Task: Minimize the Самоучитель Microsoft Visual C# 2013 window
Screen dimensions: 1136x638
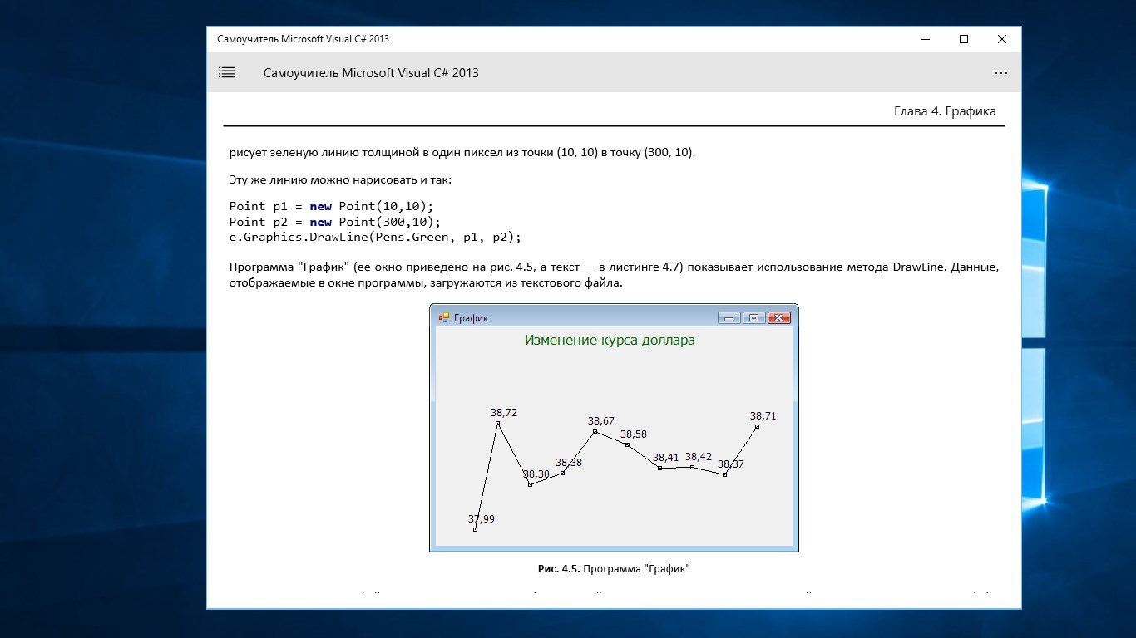Action: [926, 39]
